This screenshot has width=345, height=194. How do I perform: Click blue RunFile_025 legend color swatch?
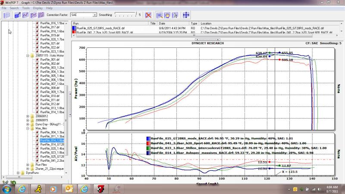[x=148, y=138]
